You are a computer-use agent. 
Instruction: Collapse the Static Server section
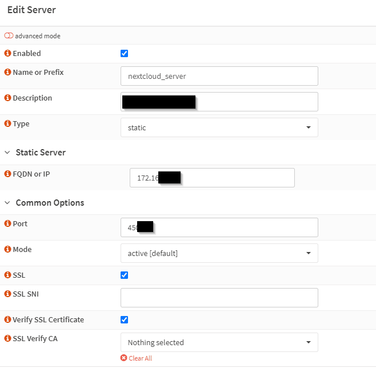7,153
